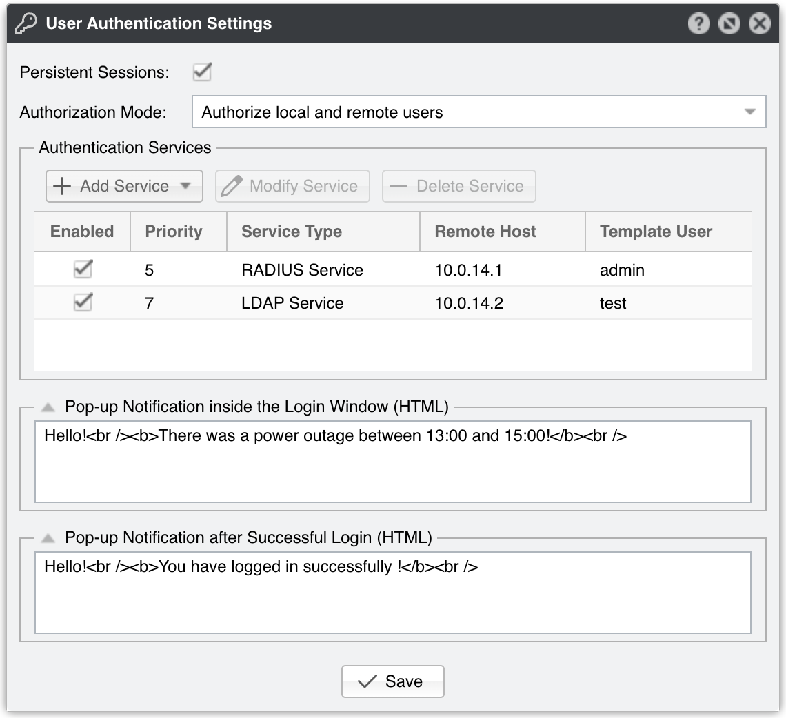This screenshot has width=786, height=718.
Task: Click the help question mark icon
Action: click(x=698, y=24)
